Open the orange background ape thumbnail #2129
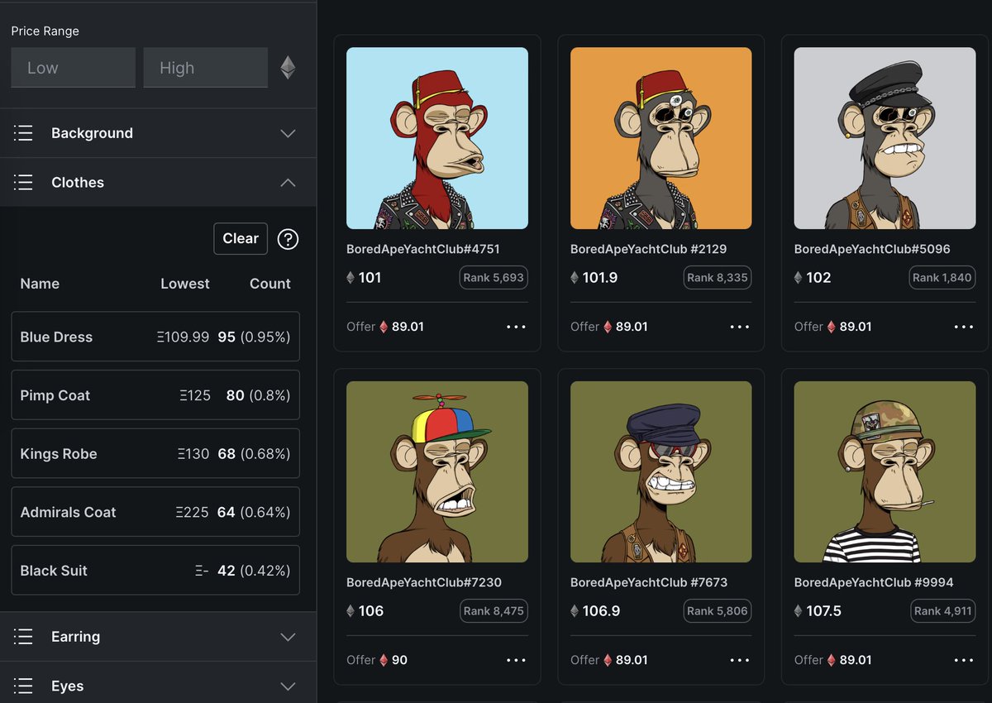This screenshot has height=703, width=992. 661,138
